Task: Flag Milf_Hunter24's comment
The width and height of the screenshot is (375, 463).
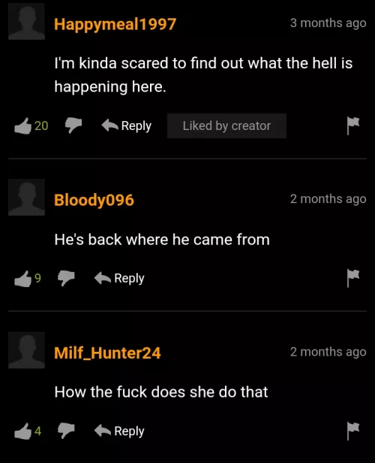Action: click(x=353, y=431)
